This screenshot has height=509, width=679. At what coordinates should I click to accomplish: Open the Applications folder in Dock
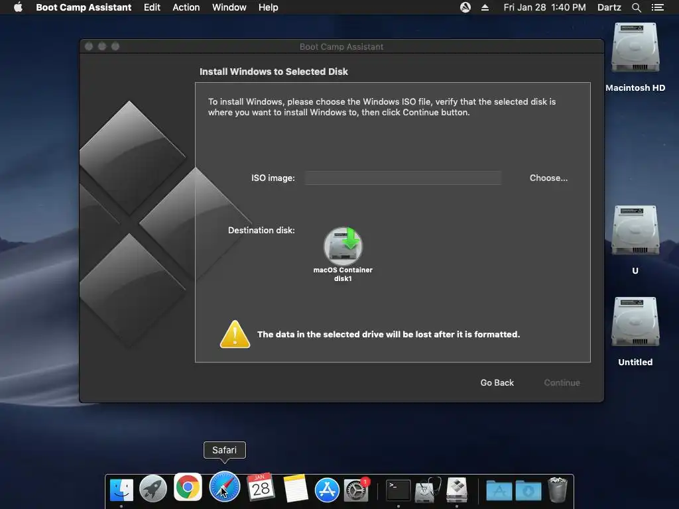tap(499, 491)
